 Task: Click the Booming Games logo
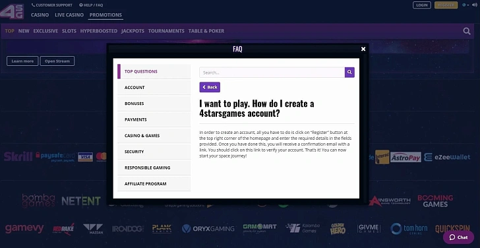tap(435, 201)
